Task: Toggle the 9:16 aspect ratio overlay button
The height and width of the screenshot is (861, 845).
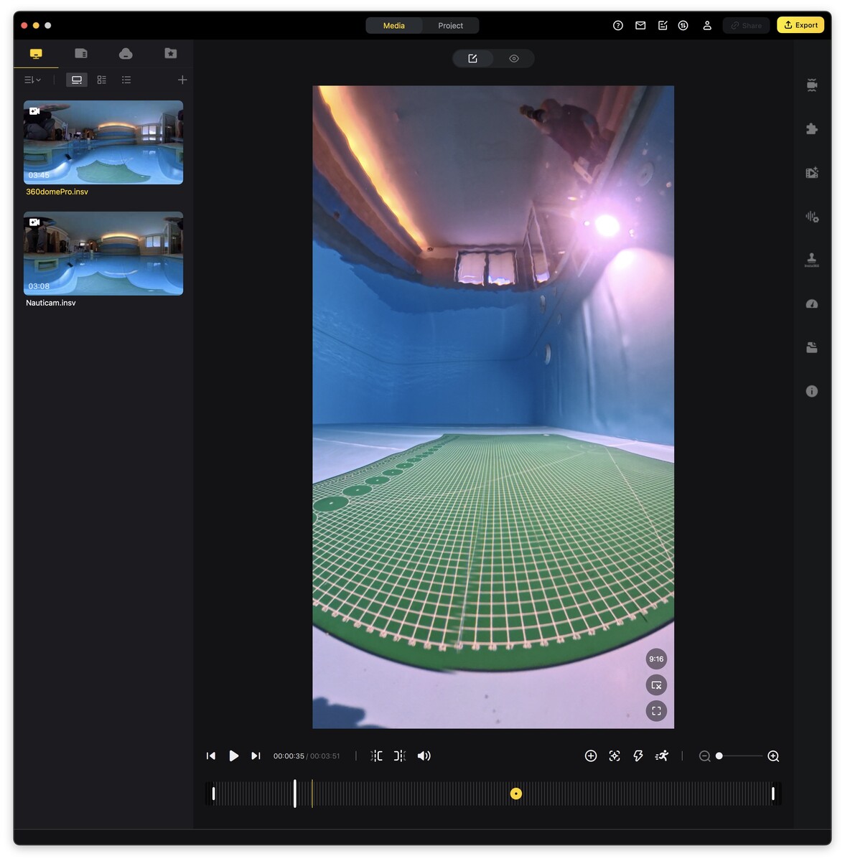Action: 655,659
